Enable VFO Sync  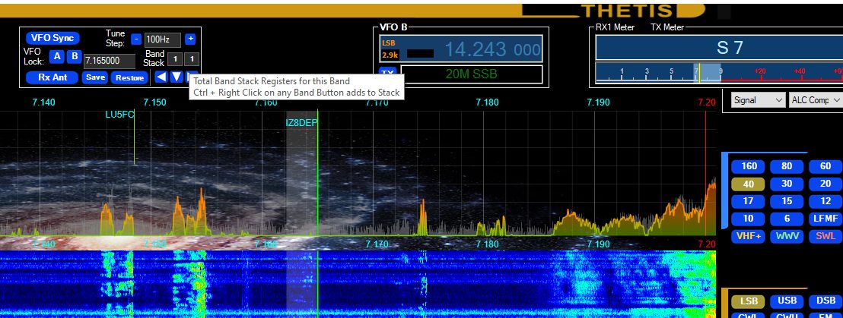click(52, 38)
